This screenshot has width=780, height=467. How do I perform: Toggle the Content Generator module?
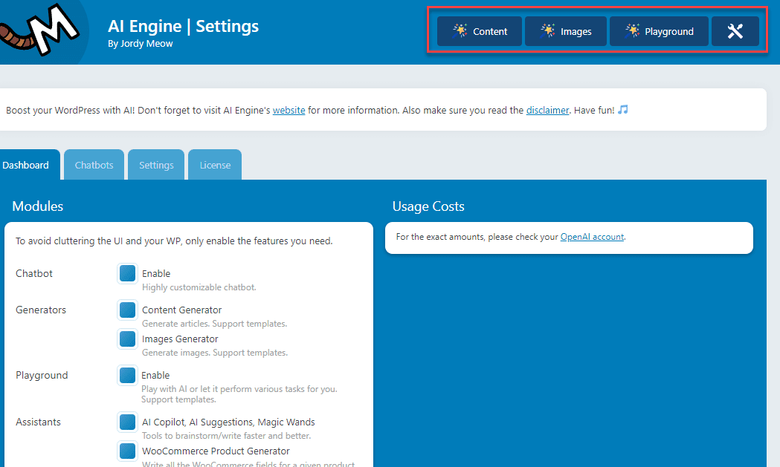[x=127, y=310]
